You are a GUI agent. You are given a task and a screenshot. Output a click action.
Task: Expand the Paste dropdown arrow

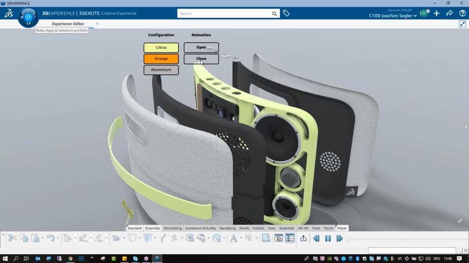(43, 238)
